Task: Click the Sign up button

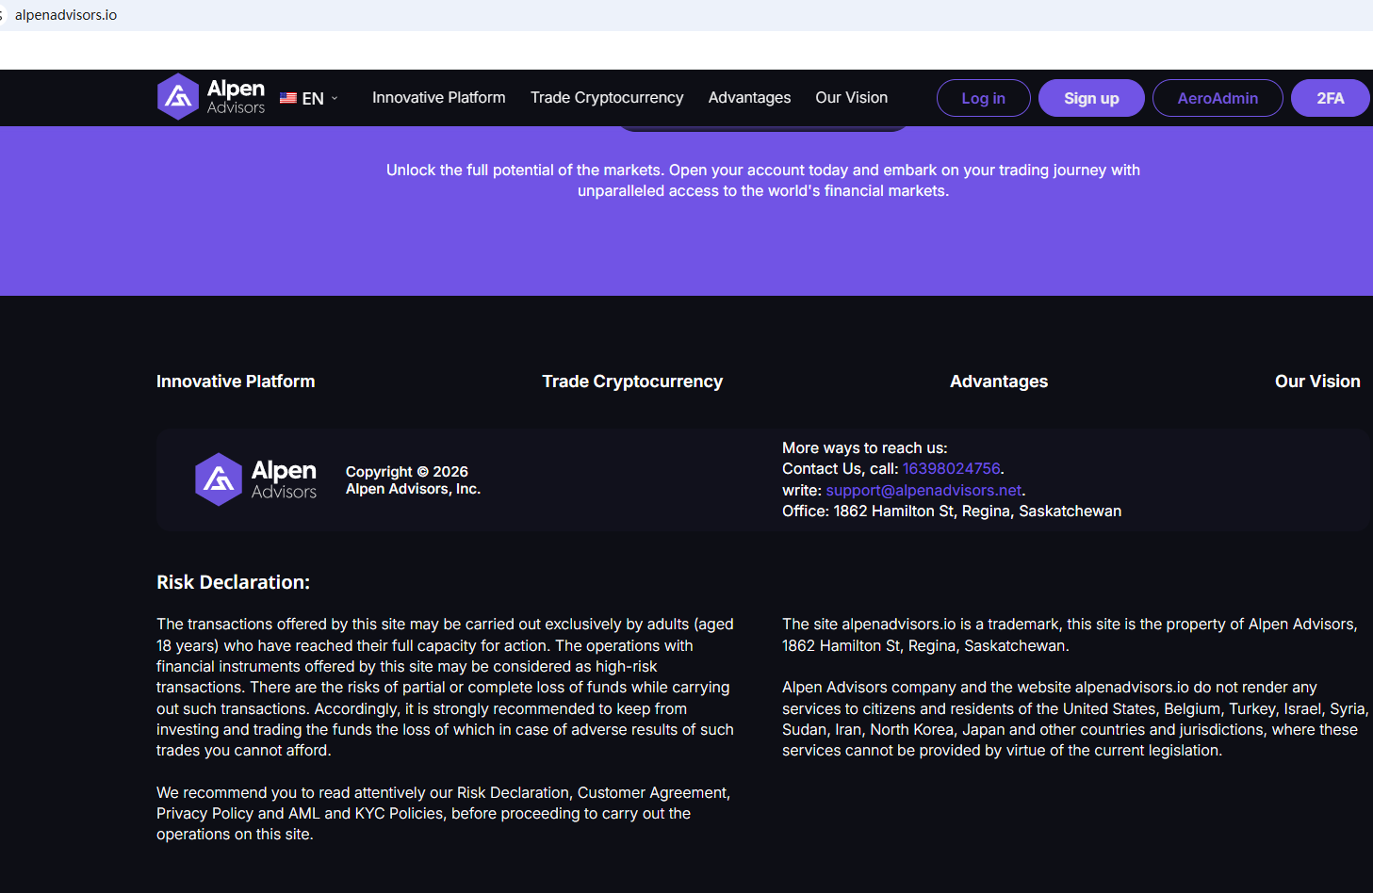Action: tap(1090, 98)
